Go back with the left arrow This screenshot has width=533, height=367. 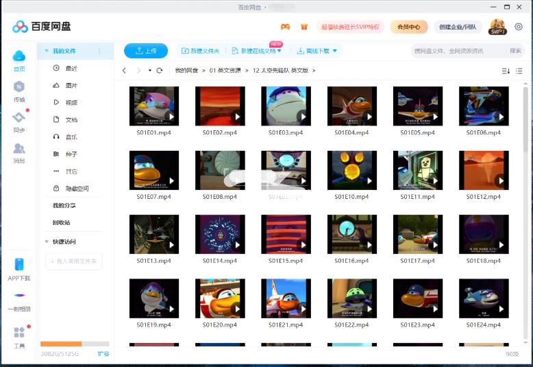point(124,71)
